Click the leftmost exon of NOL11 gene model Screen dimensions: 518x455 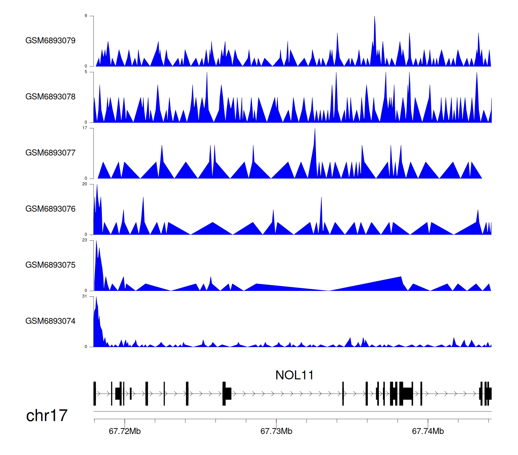point(95,394)
